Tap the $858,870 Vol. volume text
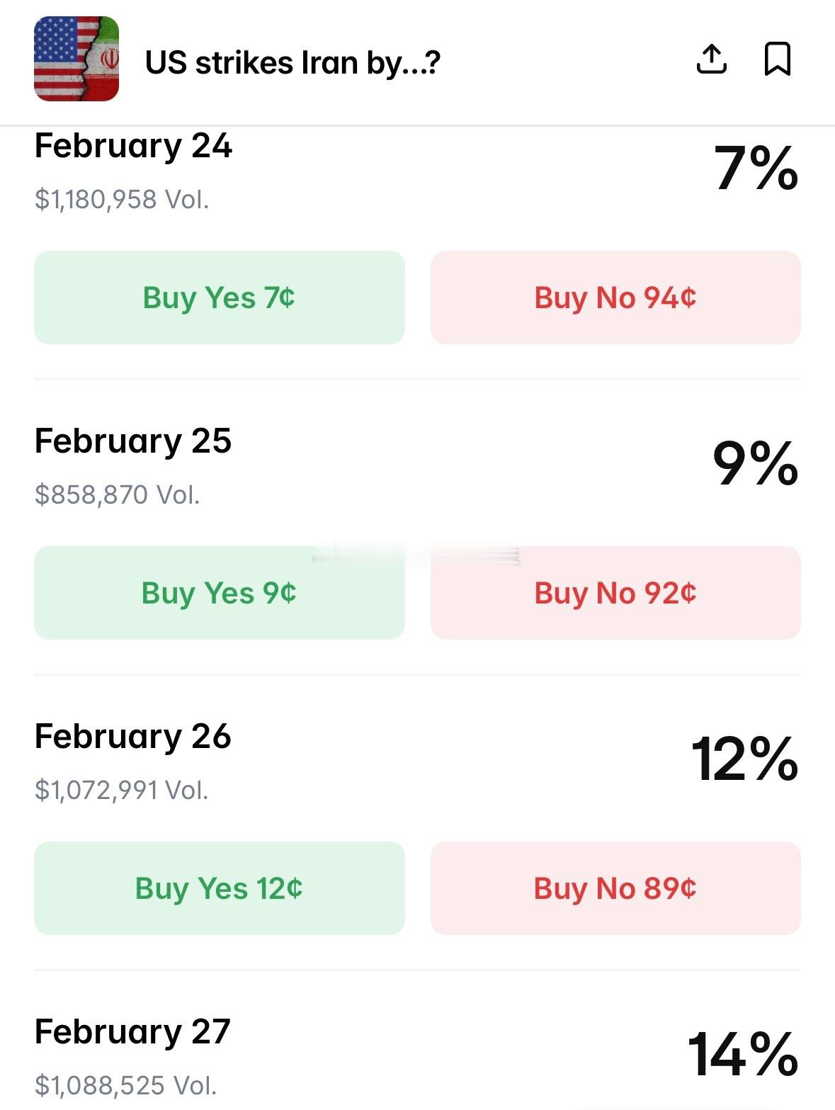 pos(118,494)
